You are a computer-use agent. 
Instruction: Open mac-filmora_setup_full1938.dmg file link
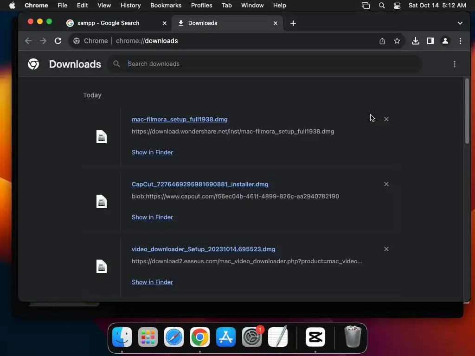tap(180, 119)
